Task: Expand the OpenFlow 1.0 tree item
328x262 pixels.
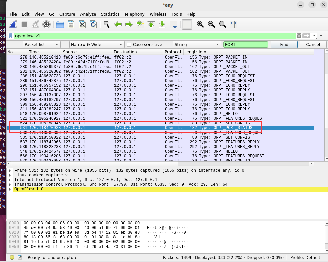Action: click(10, 189)
